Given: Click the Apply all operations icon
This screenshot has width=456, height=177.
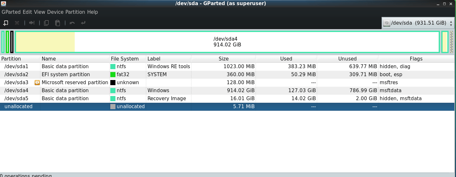Looking at the screenshot, I should (83, 23).
